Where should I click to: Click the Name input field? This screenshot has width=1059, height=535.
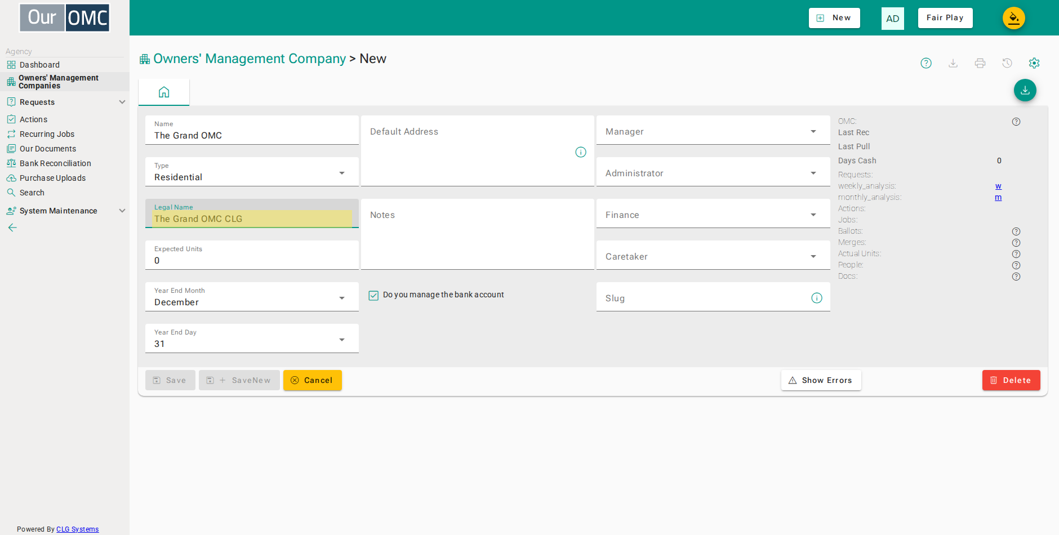252,130
